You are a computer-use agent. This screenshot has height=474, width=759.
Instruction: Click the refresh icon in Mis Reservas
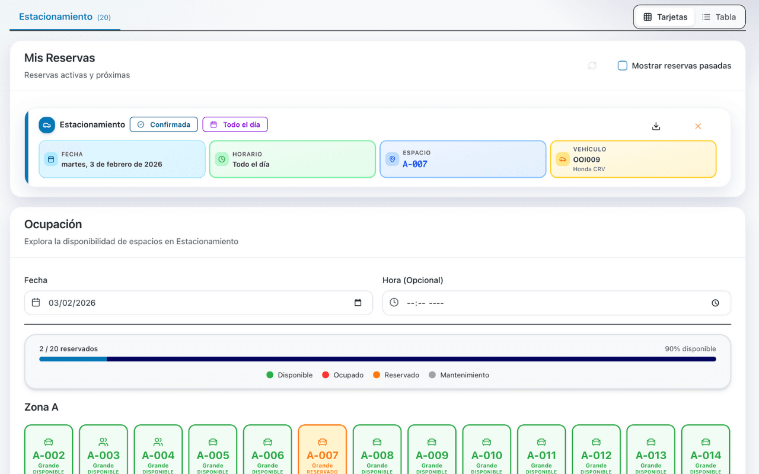[592, 66]
